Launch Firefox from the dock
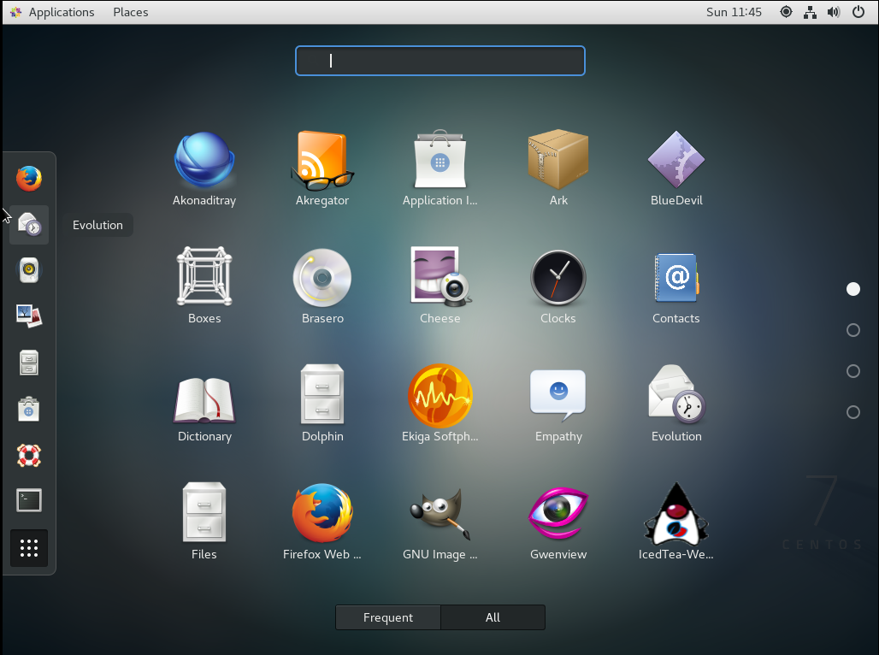The height and width of the screenshot is (655, 879). (28, 177)
